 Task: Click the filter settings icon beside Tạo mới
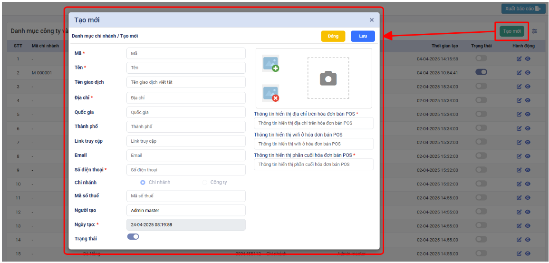coord(535,31)
